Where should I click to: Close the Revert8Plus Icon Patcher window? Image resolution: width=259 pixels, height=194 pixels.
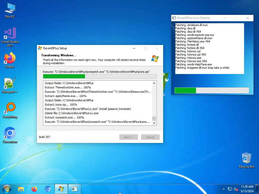[248, 18]
